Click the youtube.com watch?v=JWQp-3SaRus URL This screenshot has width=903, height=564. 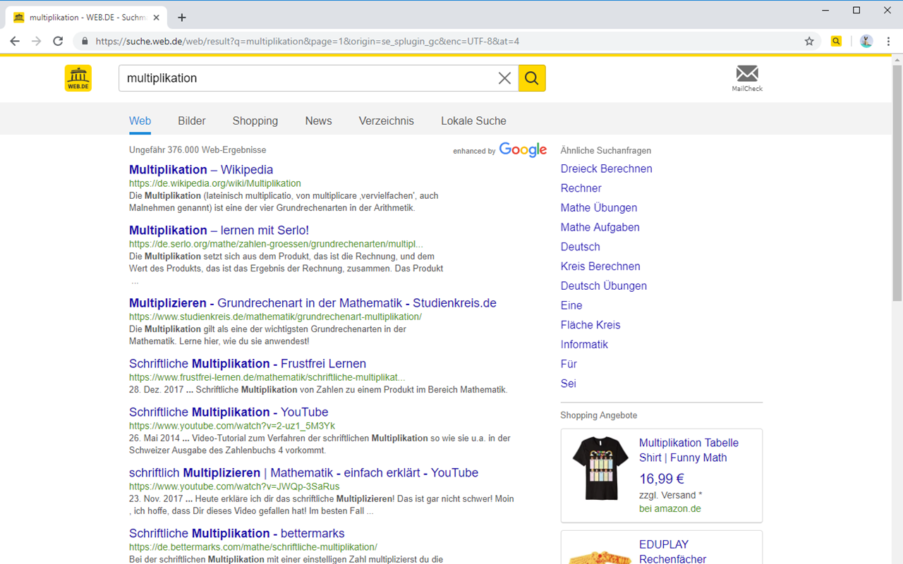click(234, 486)
